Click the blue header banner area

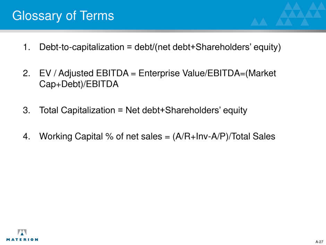pos(163,15)
